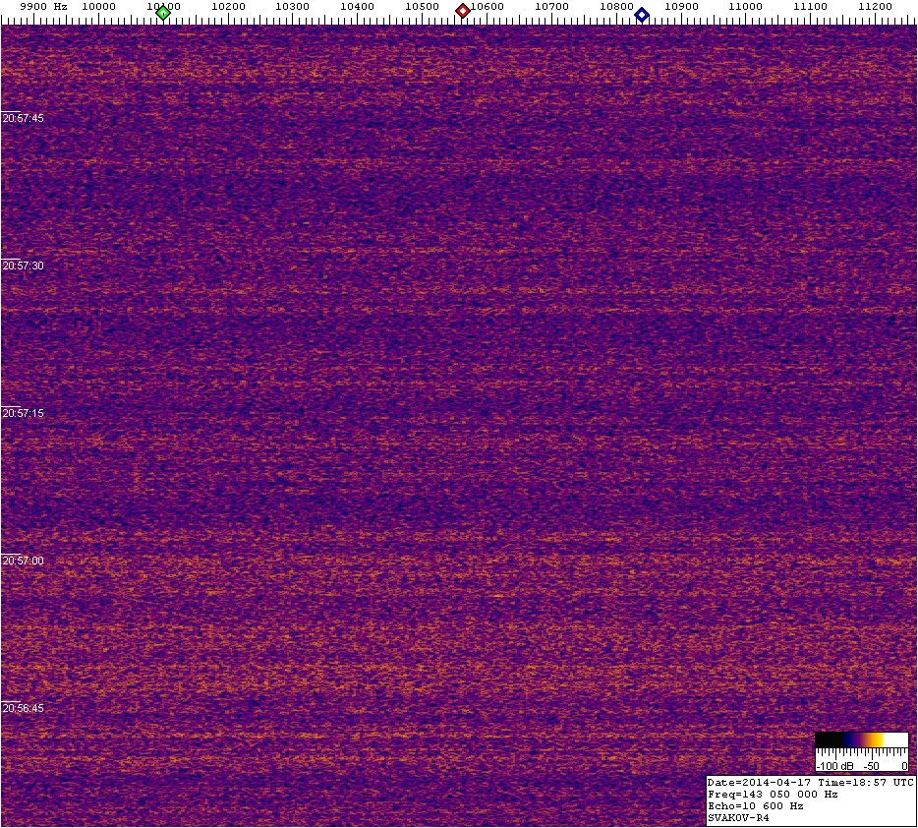Click the -100 dB label on color scale
The height and width of the screenshot is (828, 918).
coord(834,765)
